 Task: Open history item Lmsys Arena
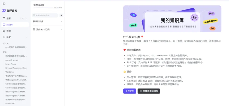[11, 64]
